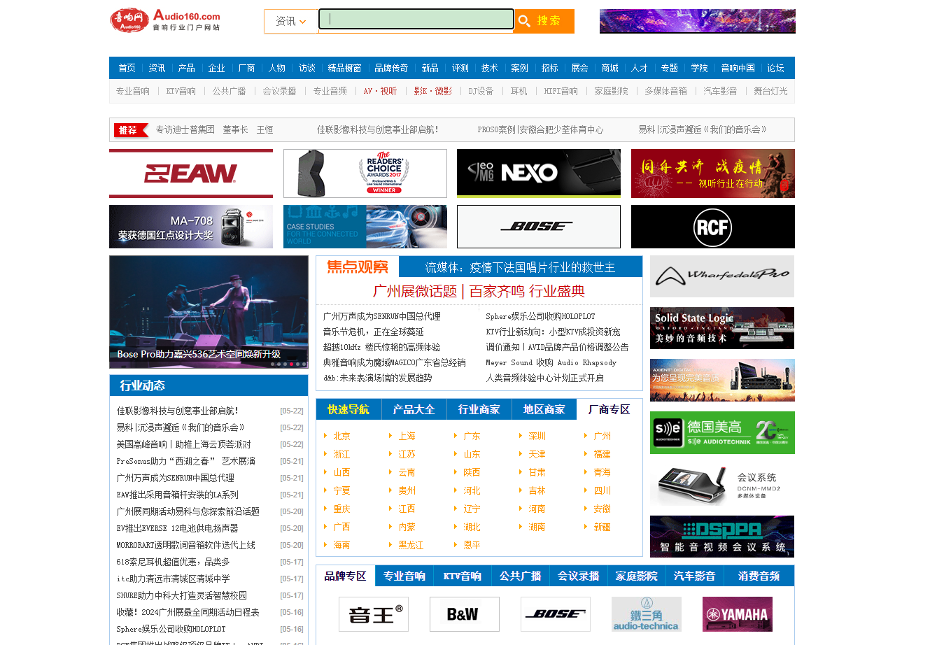Switch to the 行业商家 tab
Screen dimensions: 930x645
pyautogui.click(x=479, y=409)
